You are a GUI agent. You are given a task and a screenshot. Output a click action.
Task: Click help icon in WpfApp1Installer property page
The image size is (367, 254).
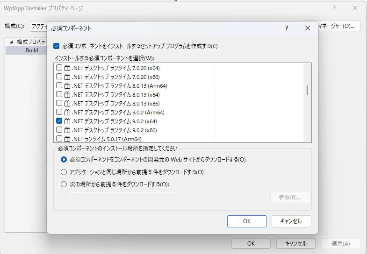click(334, 8)
